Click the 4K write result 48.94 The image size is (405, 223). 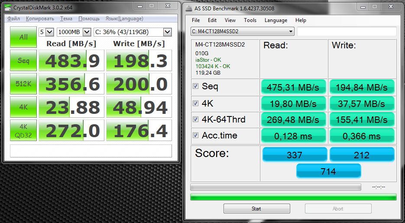[139, 107]
